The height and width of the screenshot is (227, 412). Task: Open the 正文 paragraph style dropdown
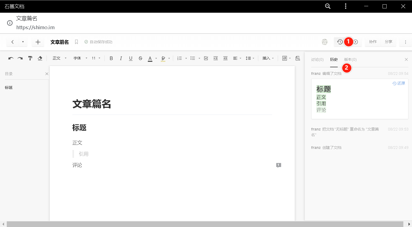point(59,58)
